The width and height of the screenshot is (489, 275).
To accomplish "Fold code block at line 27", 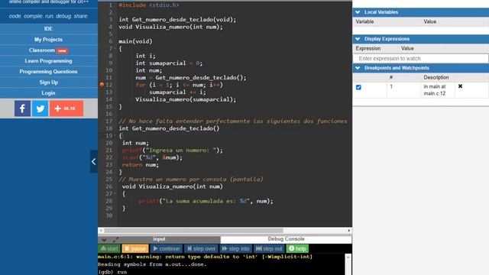I will click(x=115, y=193).
